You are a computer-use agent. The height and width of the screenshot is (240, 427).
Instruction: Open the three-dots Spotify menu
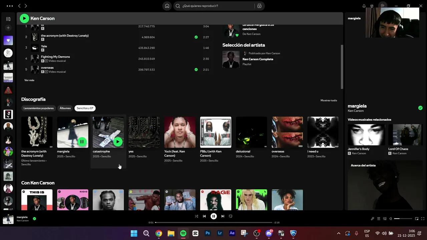(x=10, y=6)
